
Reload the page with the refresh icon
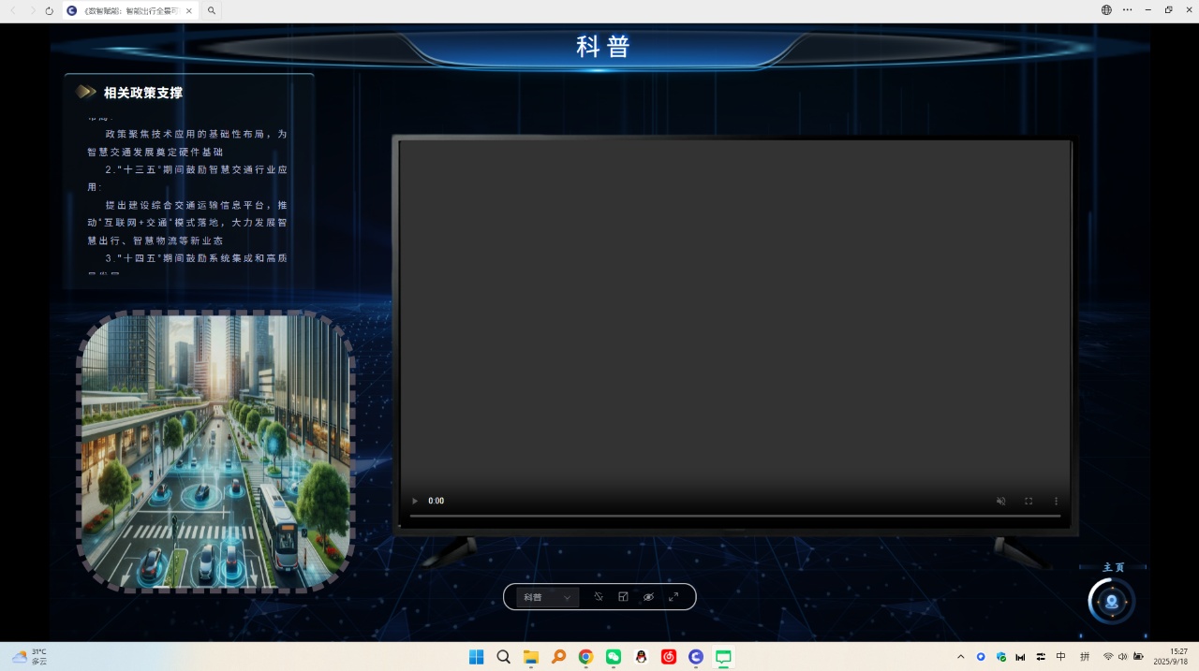click(x=49, y=10)
